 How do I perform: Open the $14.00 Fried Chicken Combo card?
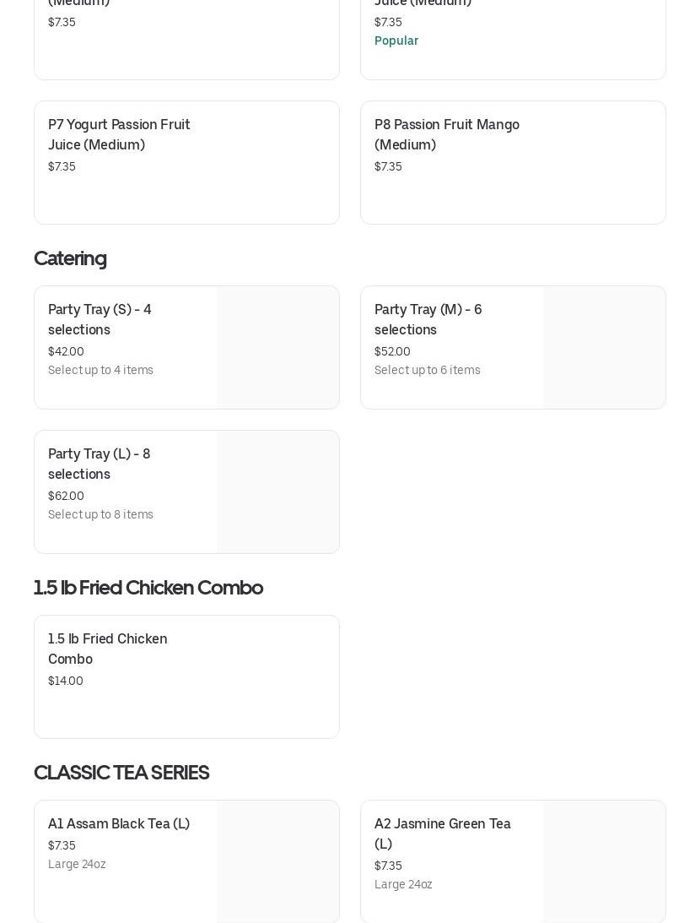point(186,676)
